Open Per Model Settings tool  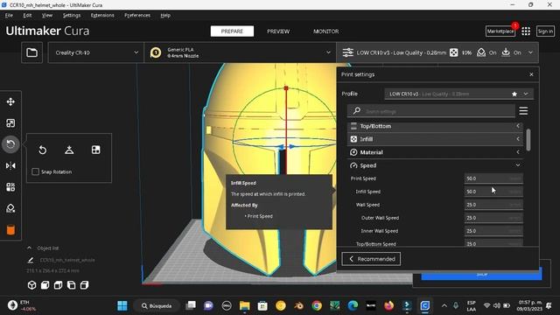10,187
